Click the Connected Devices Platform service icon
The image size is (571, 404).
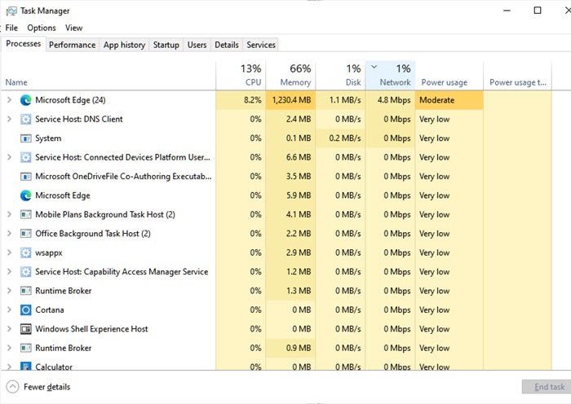25,157
